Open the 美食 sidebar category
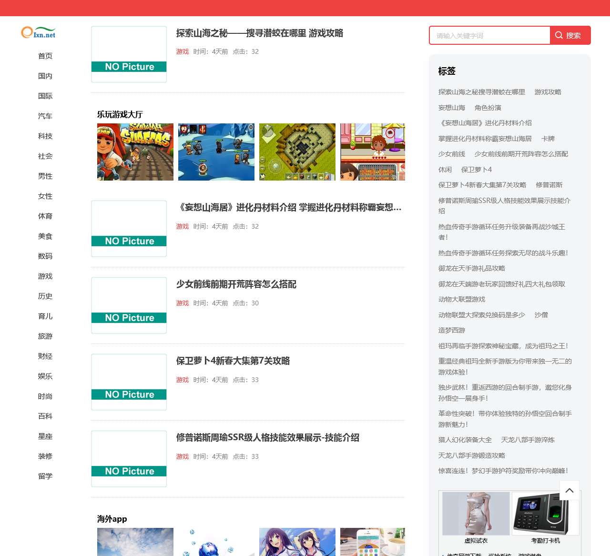The width and height of the screenshot is (610, 556). (x=45, y=236)
